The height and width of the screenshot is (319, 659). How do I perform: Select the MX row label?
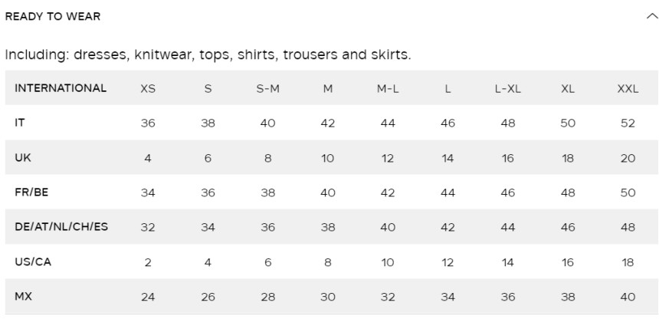[23, 296]
